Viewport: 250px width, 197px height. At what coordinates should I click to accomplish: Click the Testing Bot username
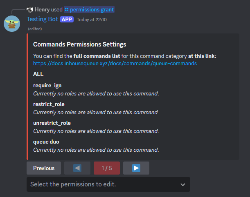[x=43, y=19]
